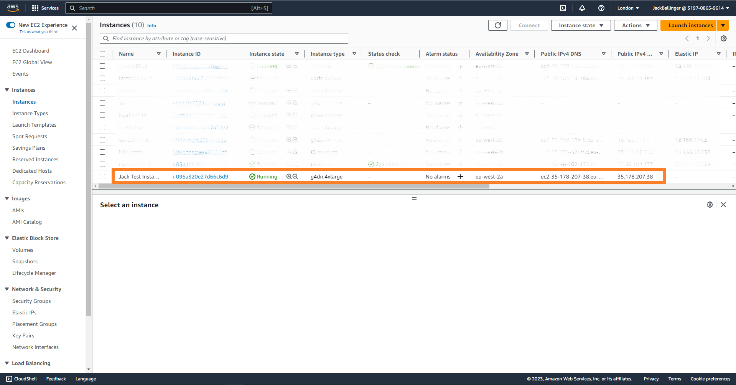Open the Services grid menu
Image resolution: width=736 pixels, height=385 pixels.
pyautogui.click(x=45, y=8)
